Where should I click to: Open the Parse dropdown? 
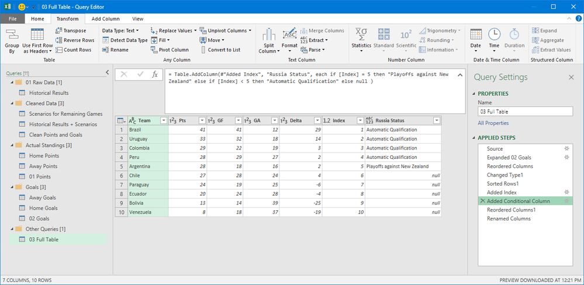tap(313, 50)
